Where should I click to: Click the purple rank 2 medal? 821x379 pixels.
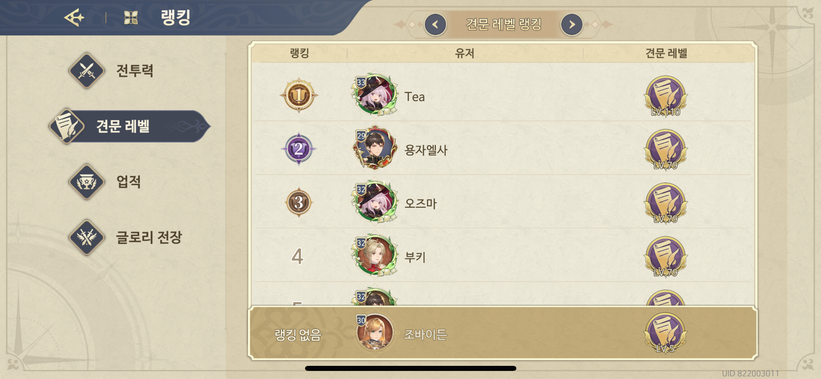click(x=299, y=149)
